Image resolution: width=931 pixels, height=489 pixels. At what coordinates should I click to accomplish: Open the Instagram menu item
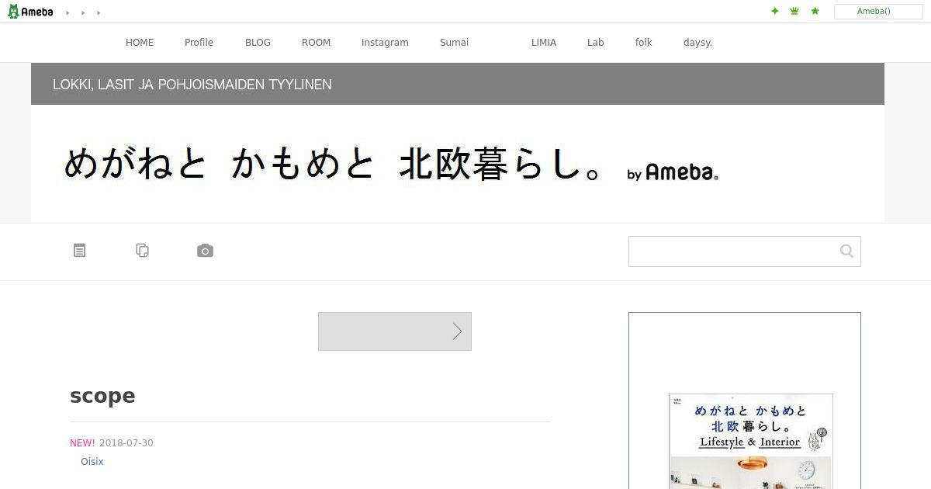385,43
